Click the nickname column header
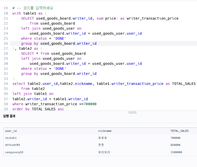Screen dimensions: 197x167 click(105, 131)
